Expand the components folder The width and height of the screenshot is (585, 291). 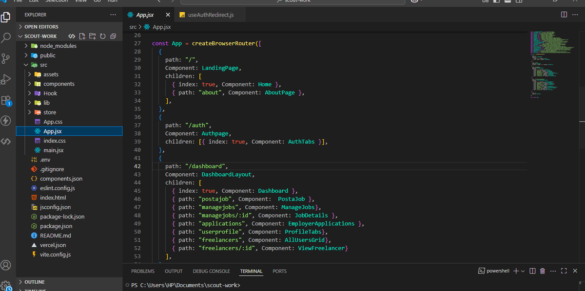click(x=69, y=84)
